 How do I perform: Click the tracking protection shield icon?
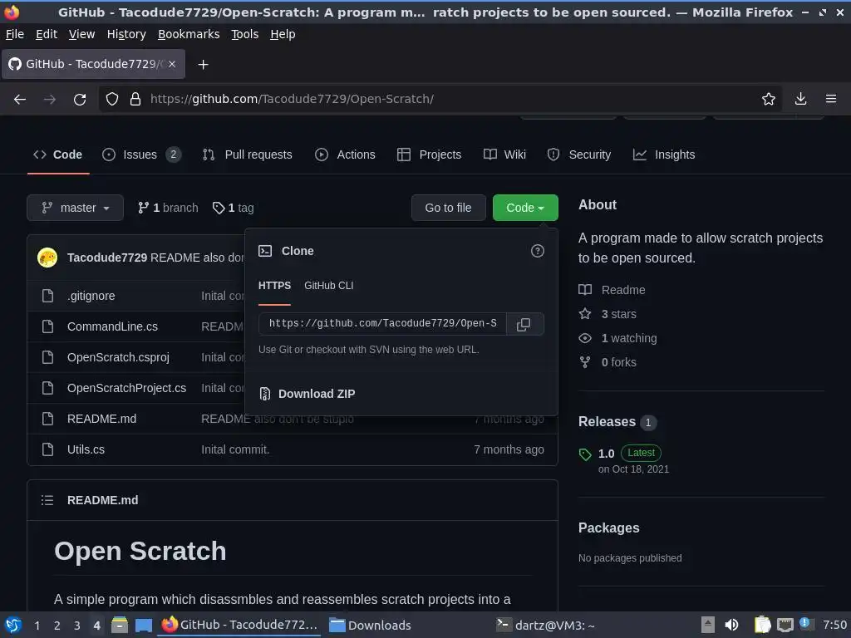pyautogui.click(x=112, y=100)
